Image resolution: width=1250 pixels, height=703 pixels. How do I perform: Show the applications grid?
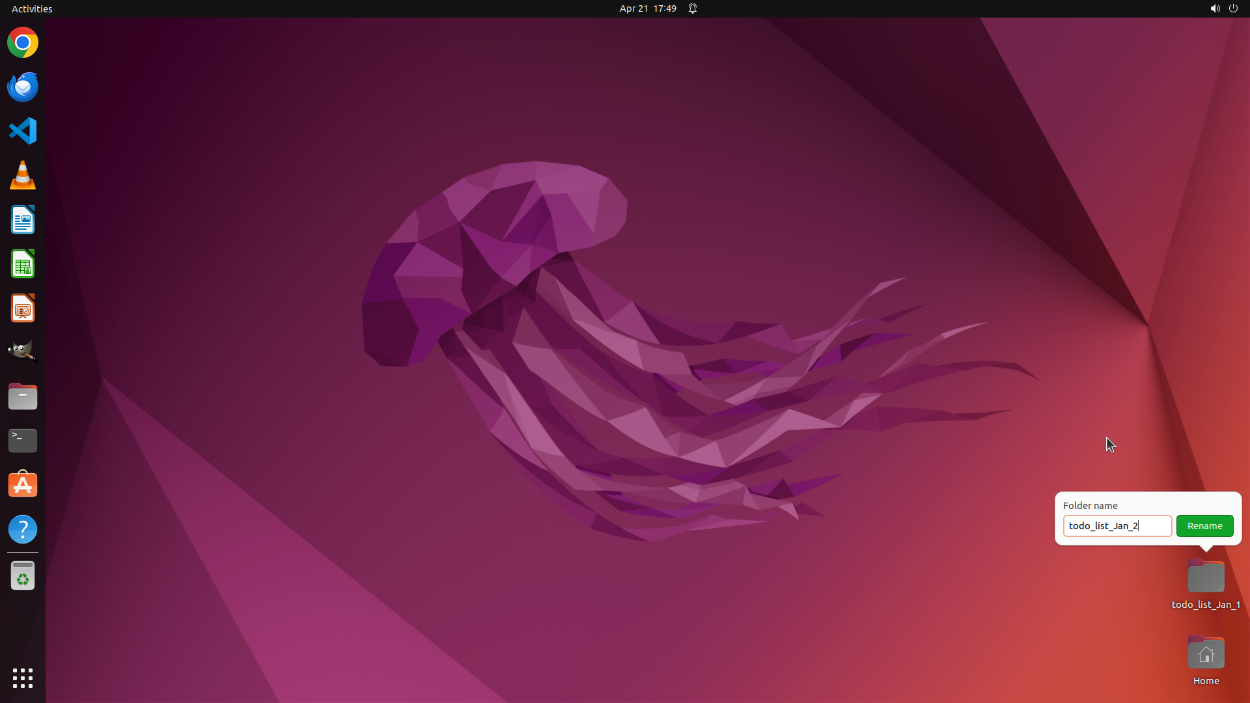23,678
